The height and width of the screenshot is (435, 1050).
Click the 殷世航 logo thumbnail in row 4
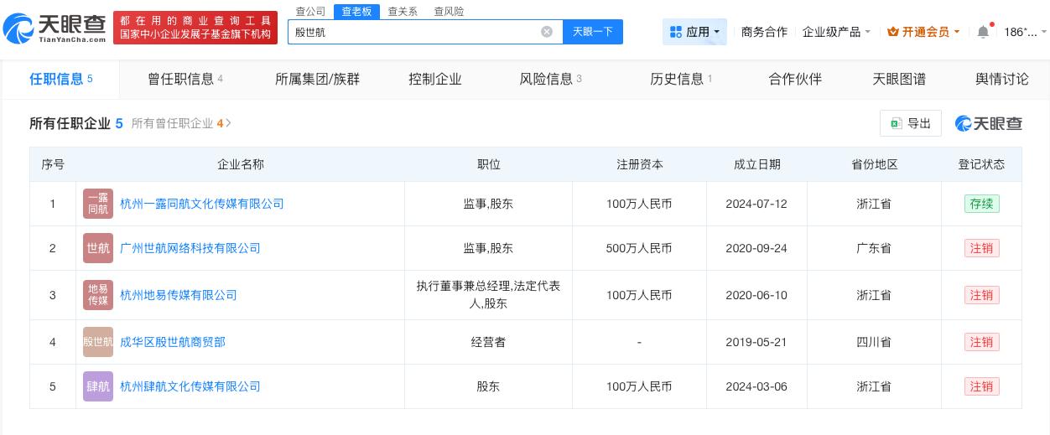[x=98, y=342]
